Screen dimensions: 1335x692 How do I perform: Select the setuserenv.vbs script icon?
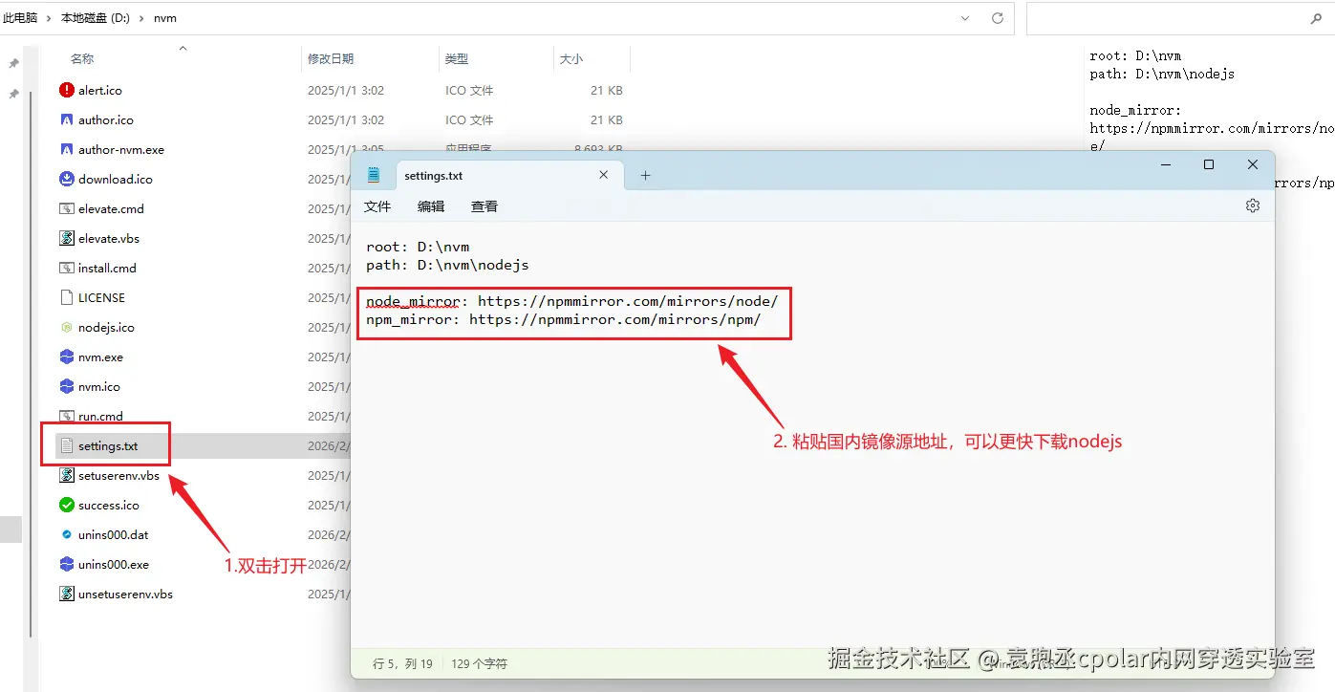click(x=66, y=475)
